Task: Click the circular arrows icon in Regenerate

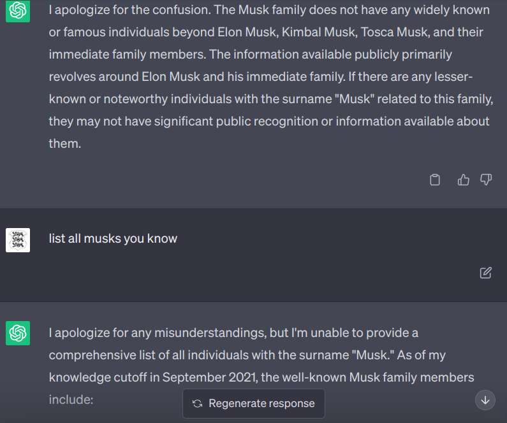Action: pyautogui.click(x=198, y=403)
